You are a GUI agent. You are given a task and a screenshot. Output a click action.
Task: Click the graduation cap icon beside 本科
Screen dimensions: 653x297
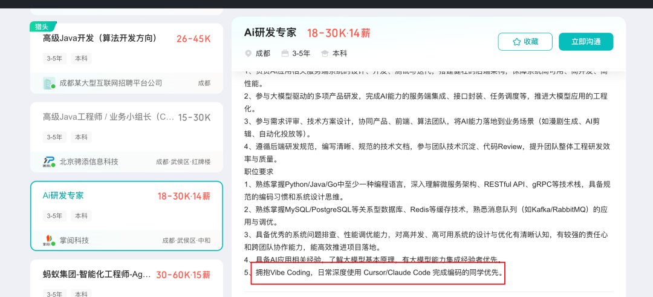pyautogui.click(x=325, y=53)
